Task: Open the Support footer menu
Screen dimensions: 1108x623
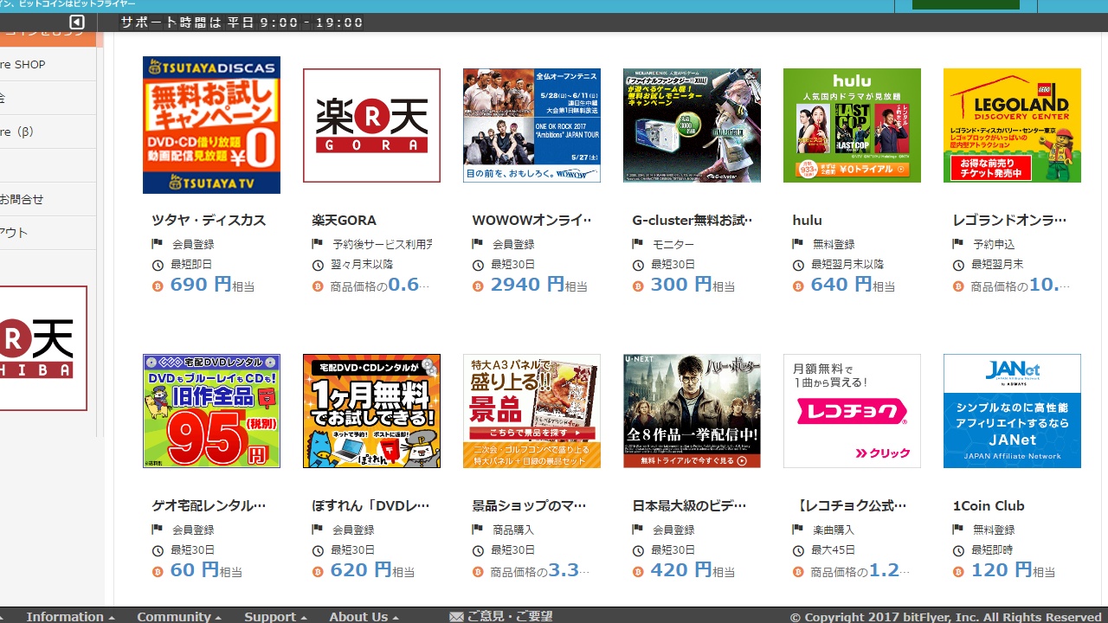Action: coord(275,616)
